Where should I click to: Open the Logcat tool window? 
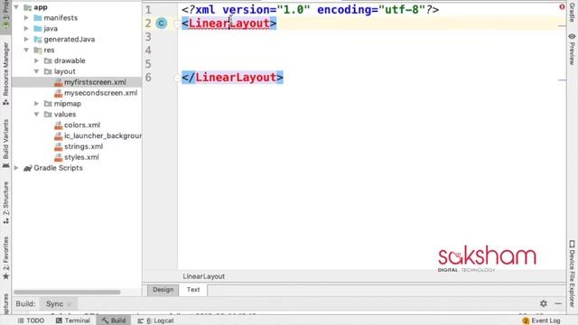(x=155, y=320)
